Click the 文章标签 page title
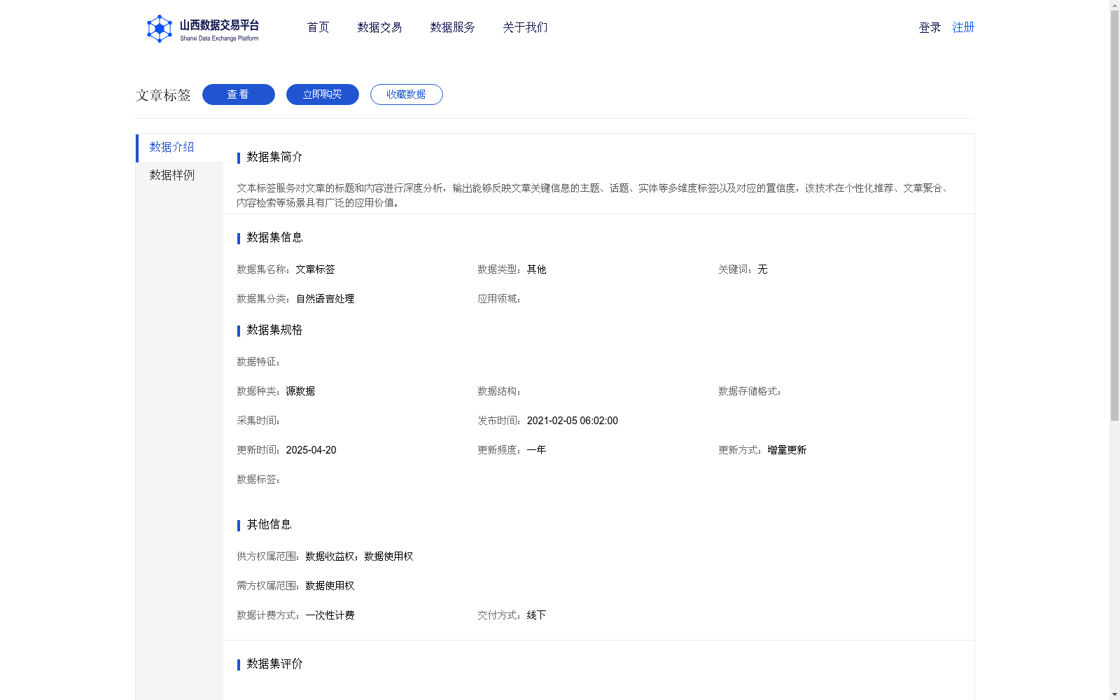 tap(163, 95)
